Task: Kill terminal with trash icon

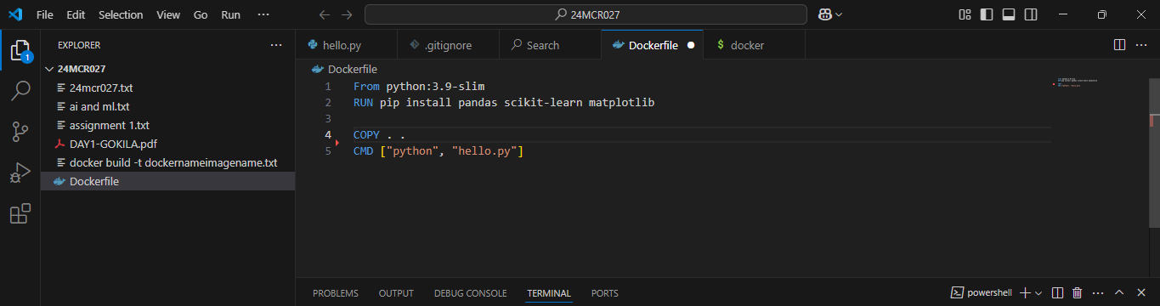Action: click(x=1078, y=292)
